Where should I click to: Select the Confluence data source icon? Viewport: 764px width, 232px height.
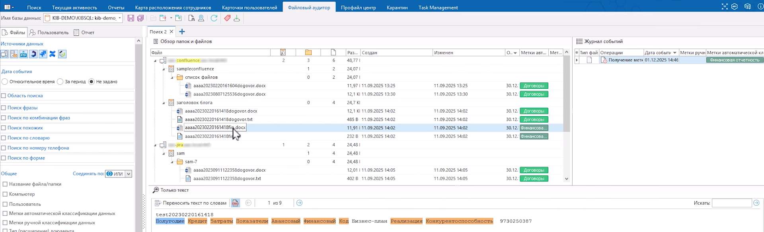[x=53, y=54]
